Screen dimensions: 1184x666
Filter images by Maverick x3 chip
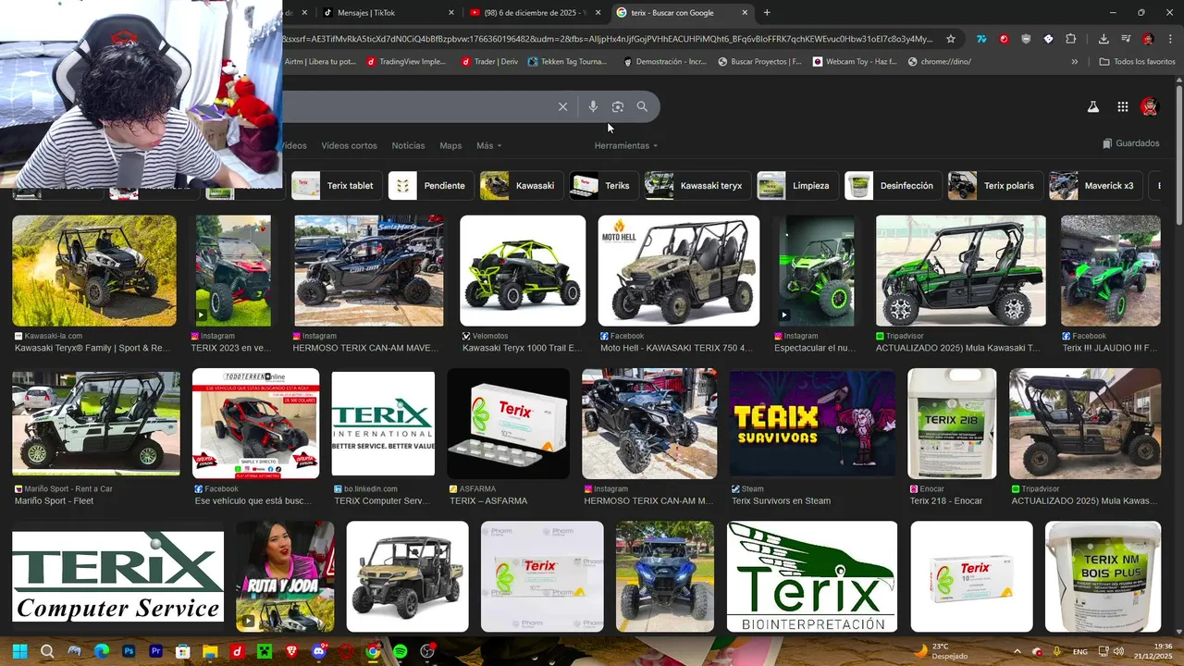tap(1095, 186)
